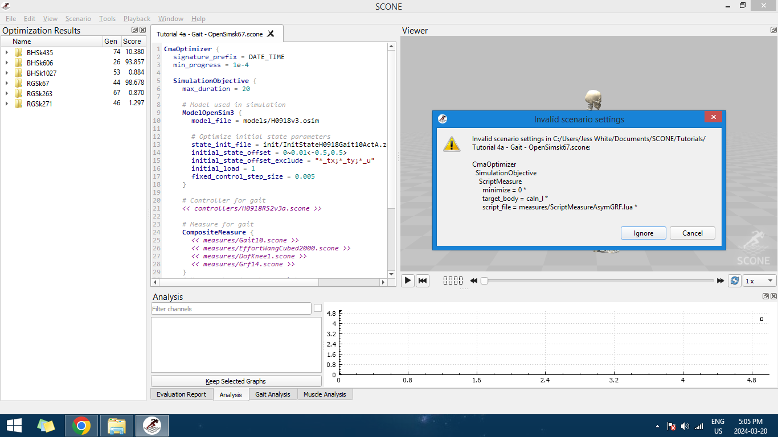
Task: Click the editor vertical scrollbar up arrow
Action: click(x=391, y=47)
